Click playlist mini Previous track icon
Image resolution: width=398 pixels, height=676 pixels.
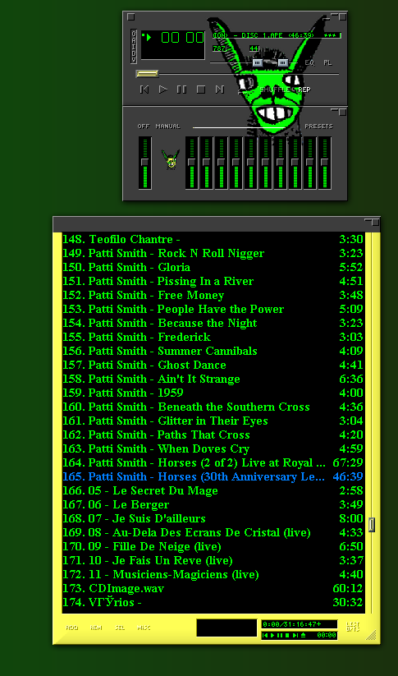(265, 636)
